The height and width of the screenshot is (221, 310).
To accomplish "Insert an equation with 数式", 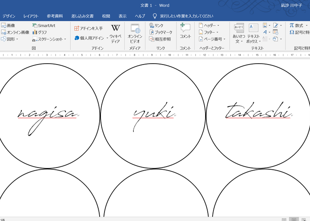I will click(x=296, y=26).
